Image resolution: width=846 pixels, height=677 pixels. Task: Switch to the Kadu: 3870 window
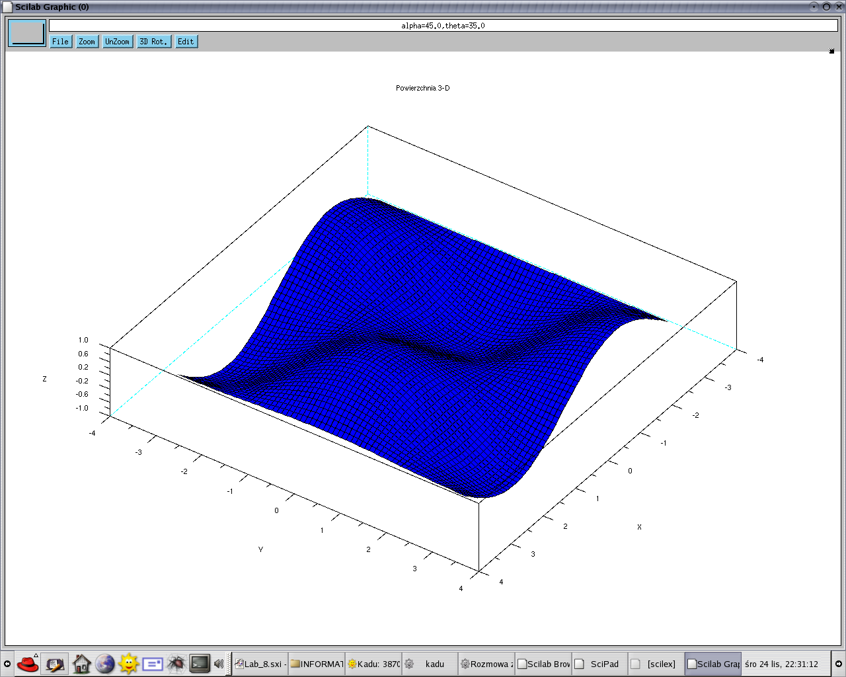373,664
